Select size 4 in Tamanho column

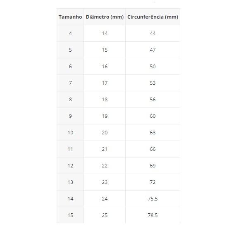point(70,33)
